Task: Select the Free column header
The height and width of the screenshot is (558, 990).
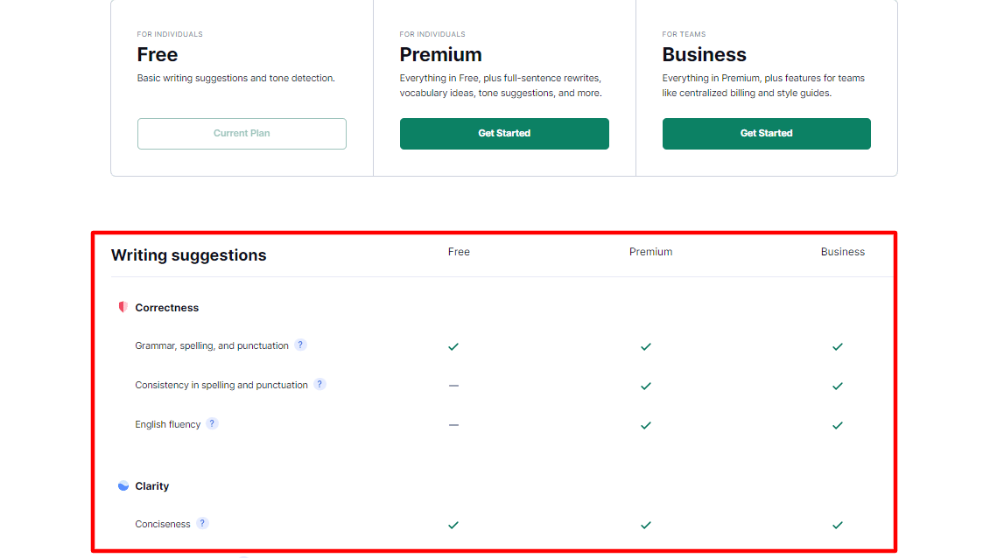Action: pos(459,252)
